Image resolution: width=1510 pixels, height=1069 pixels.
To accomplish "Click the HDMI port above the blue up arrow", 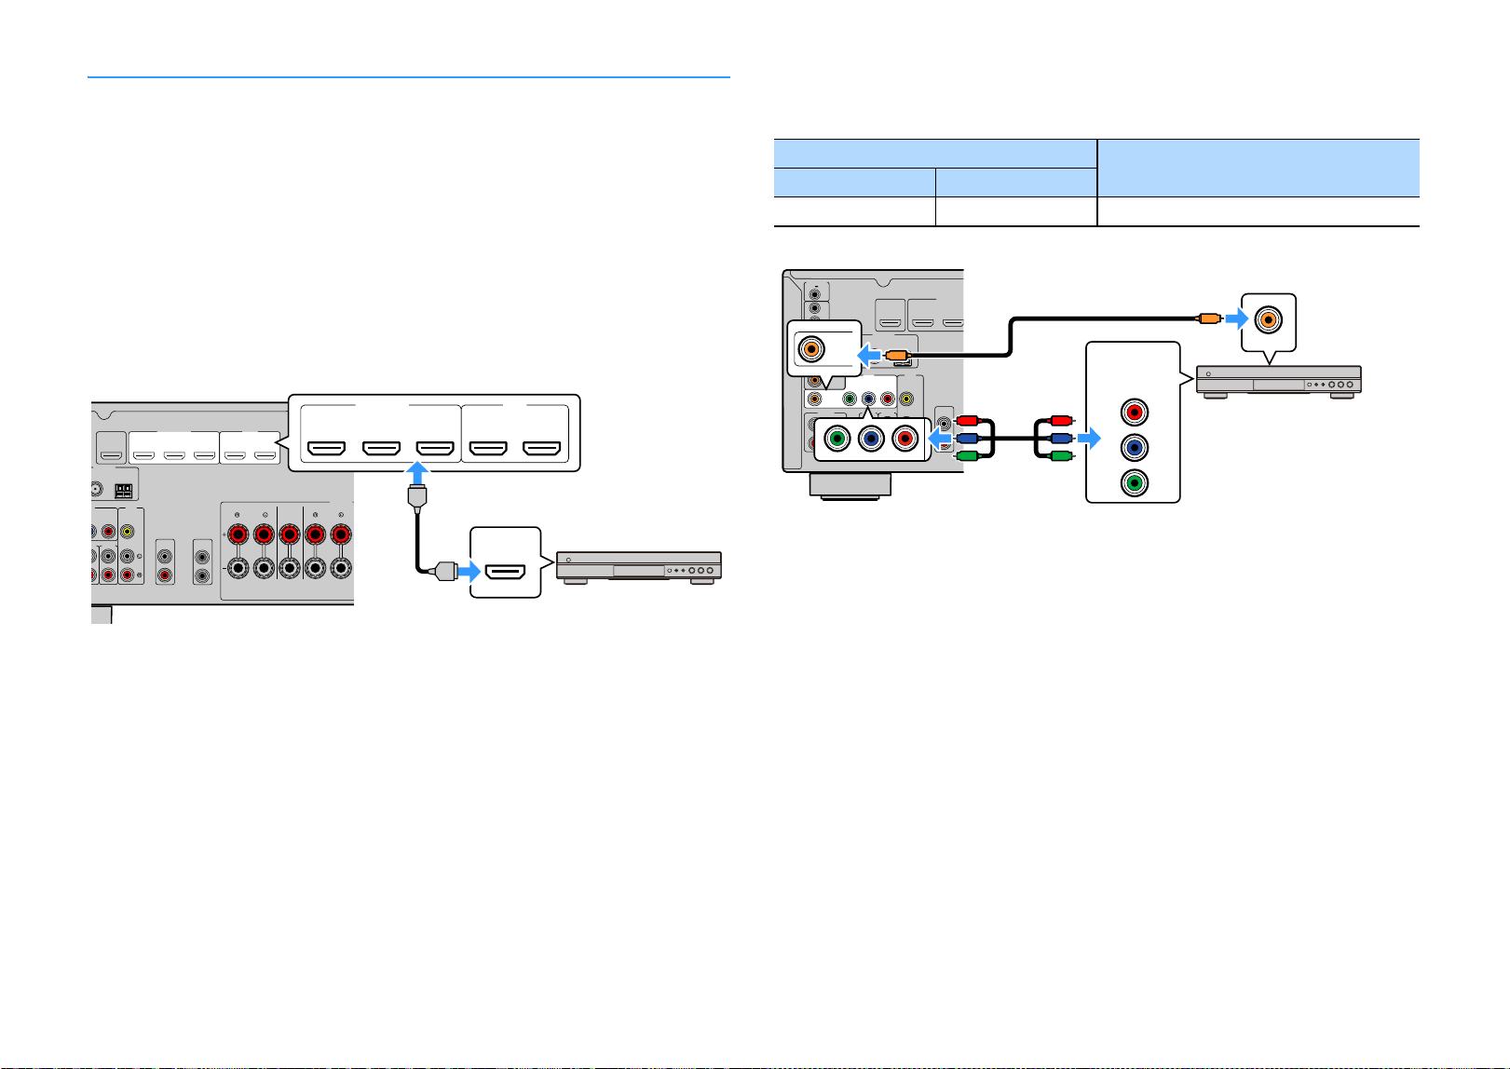I will 435,449.
